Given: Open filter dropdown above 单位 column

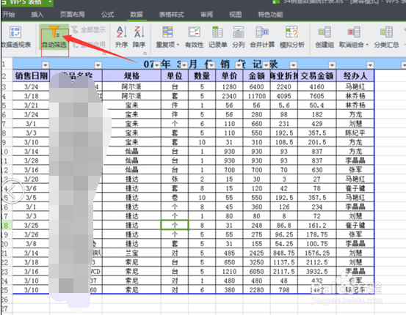Looking at the screenshot, I should point(184,65).
